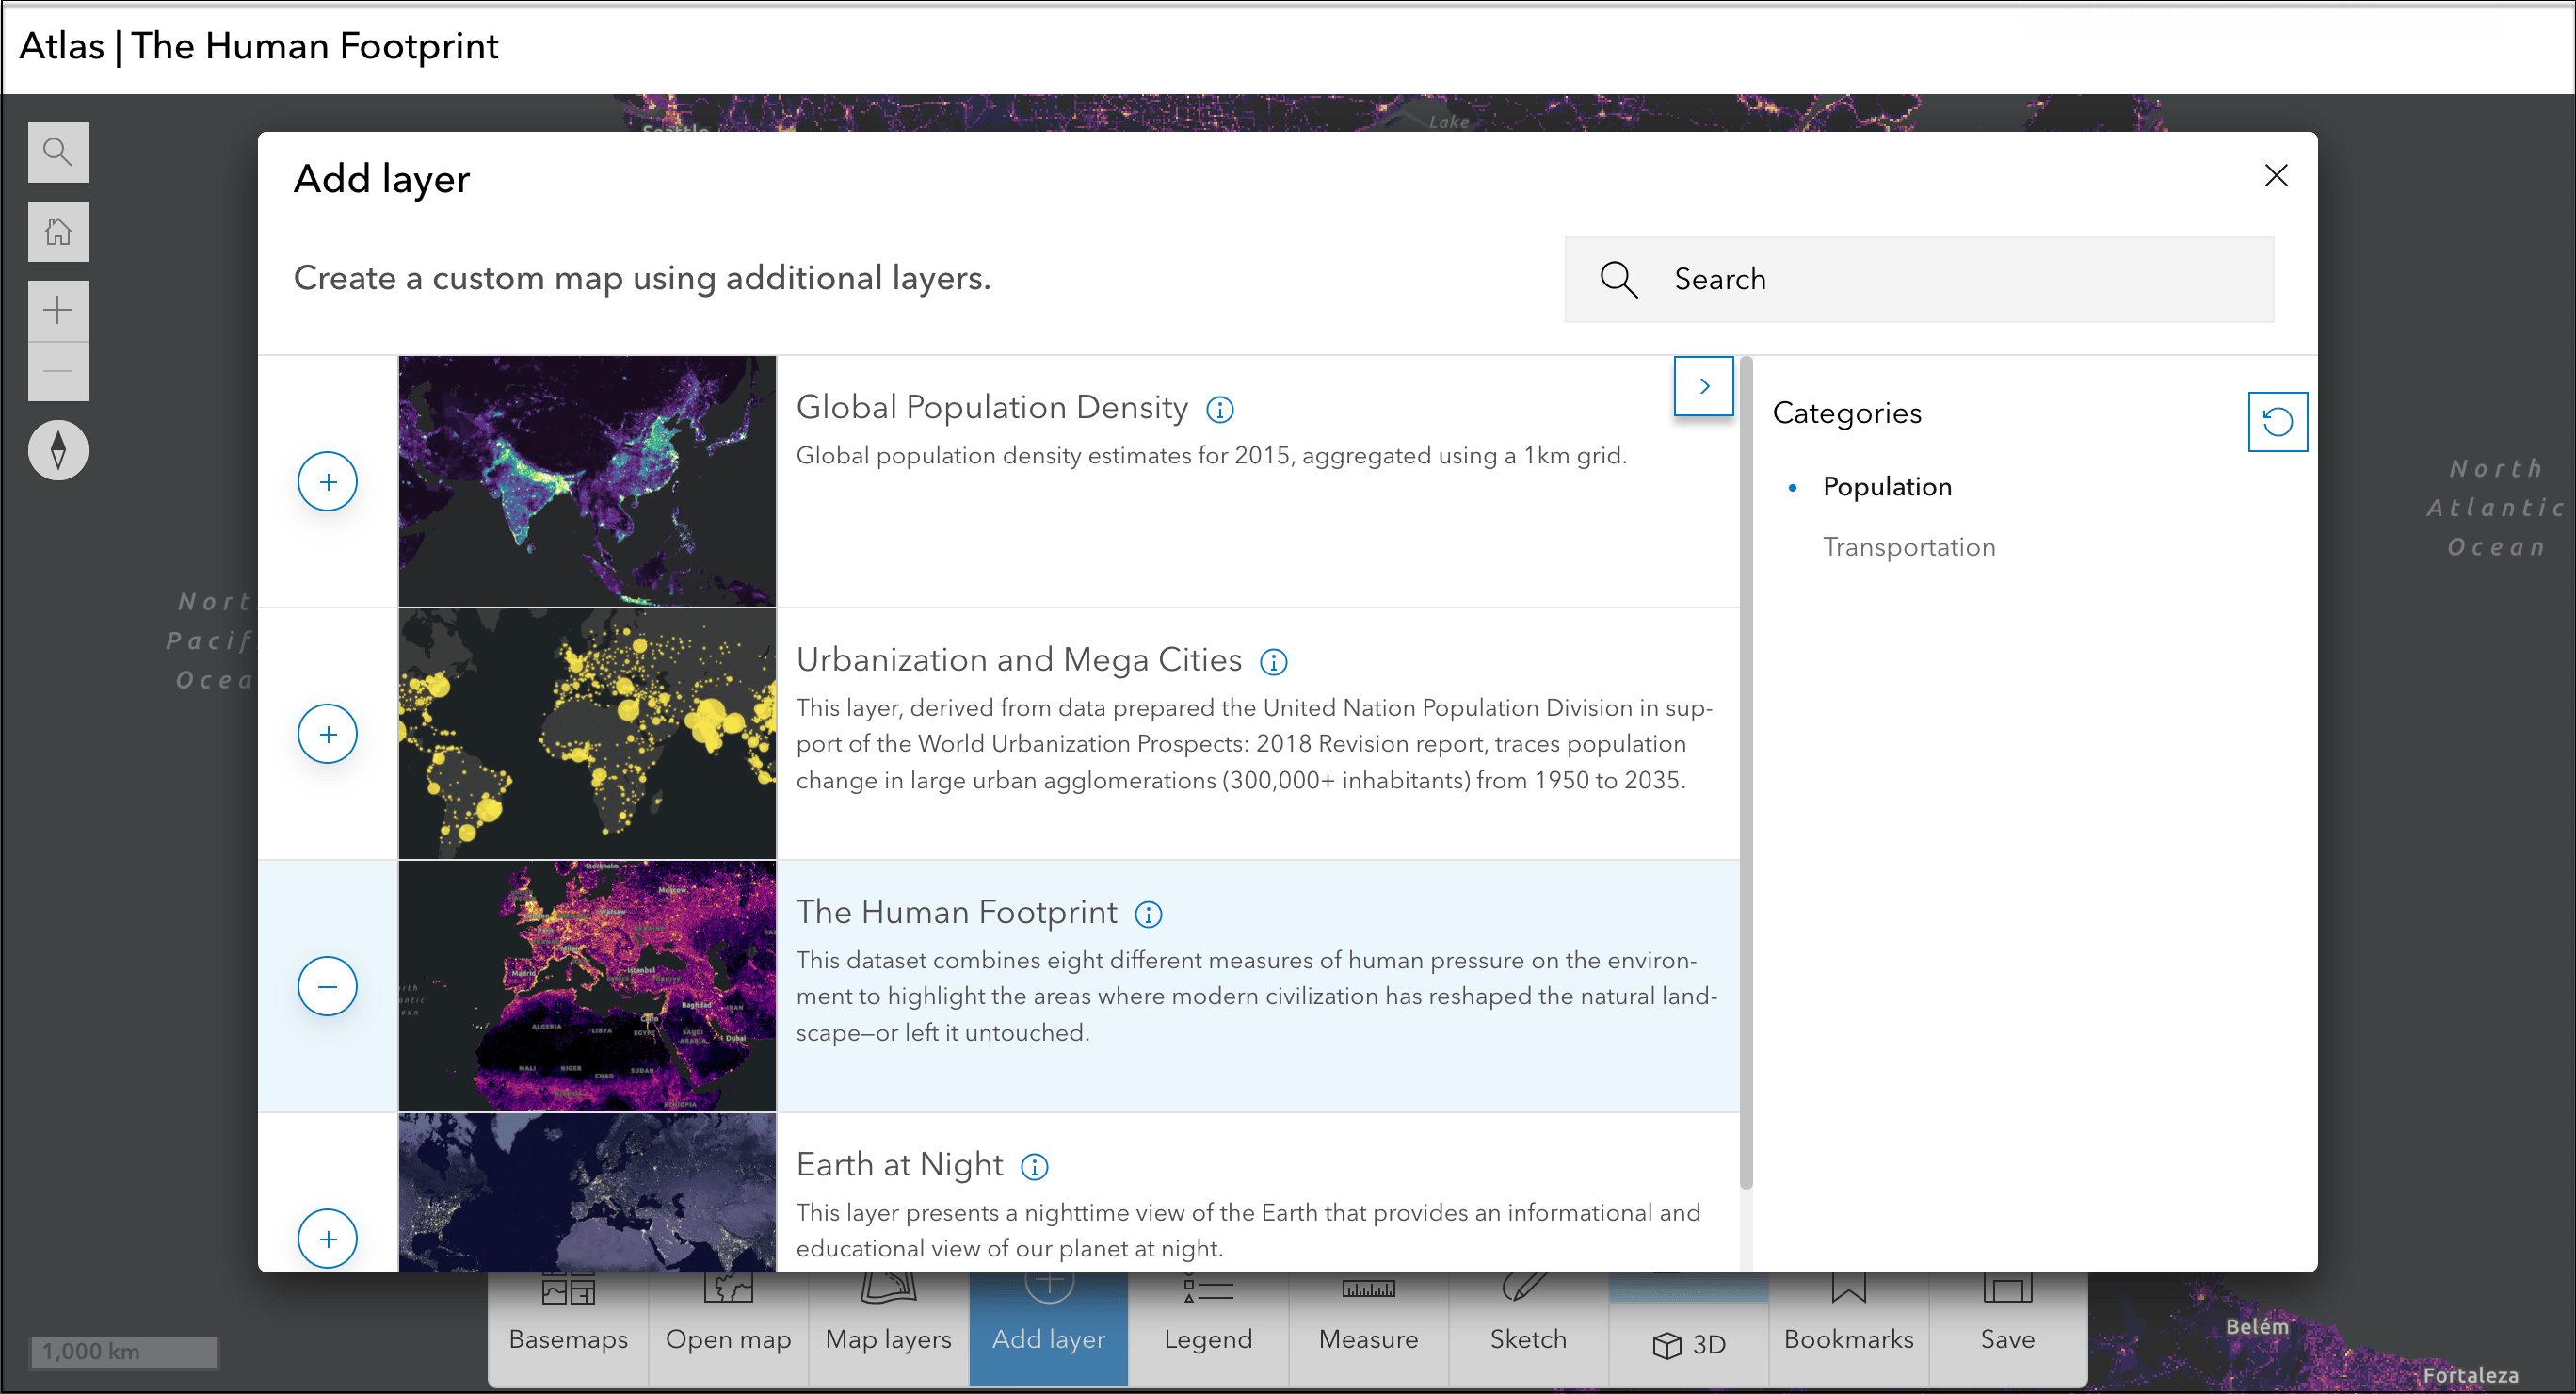Open the Map layers panel
This screenshot has height=1394, width=2576.
887,1321
